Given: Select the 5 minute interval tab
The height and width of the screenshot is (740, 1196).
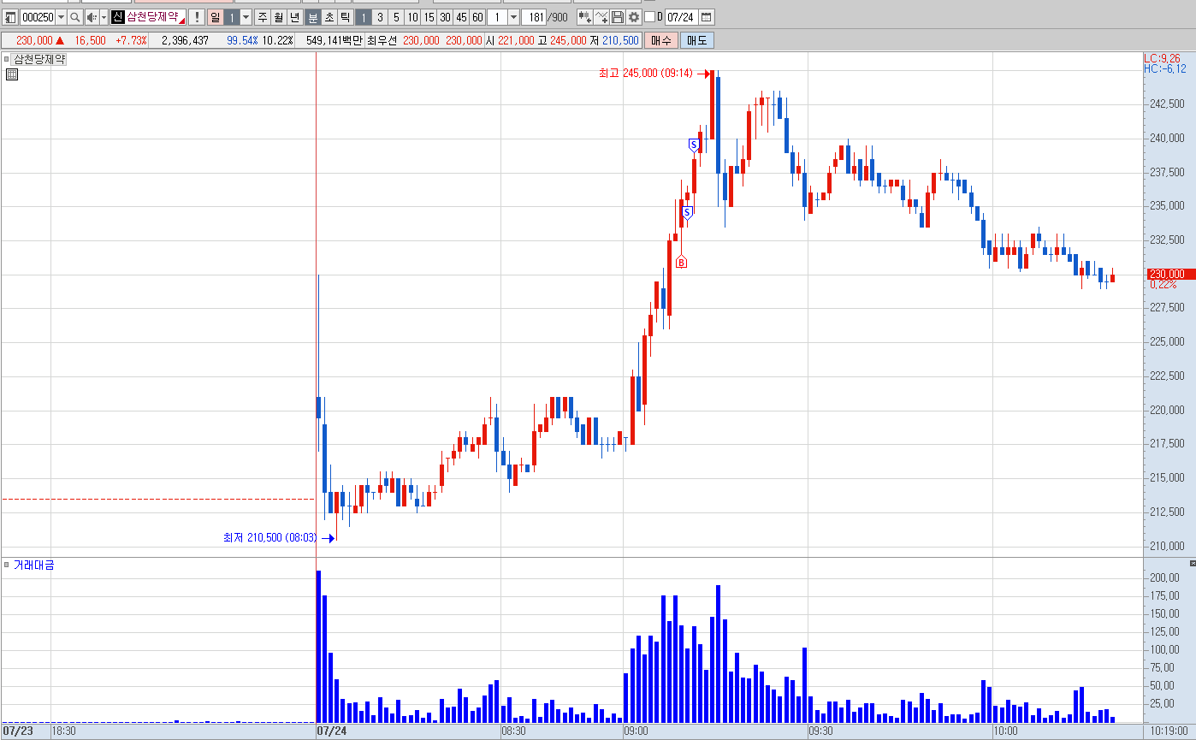Looking at the screenshot, I should [x=396, y=17].
